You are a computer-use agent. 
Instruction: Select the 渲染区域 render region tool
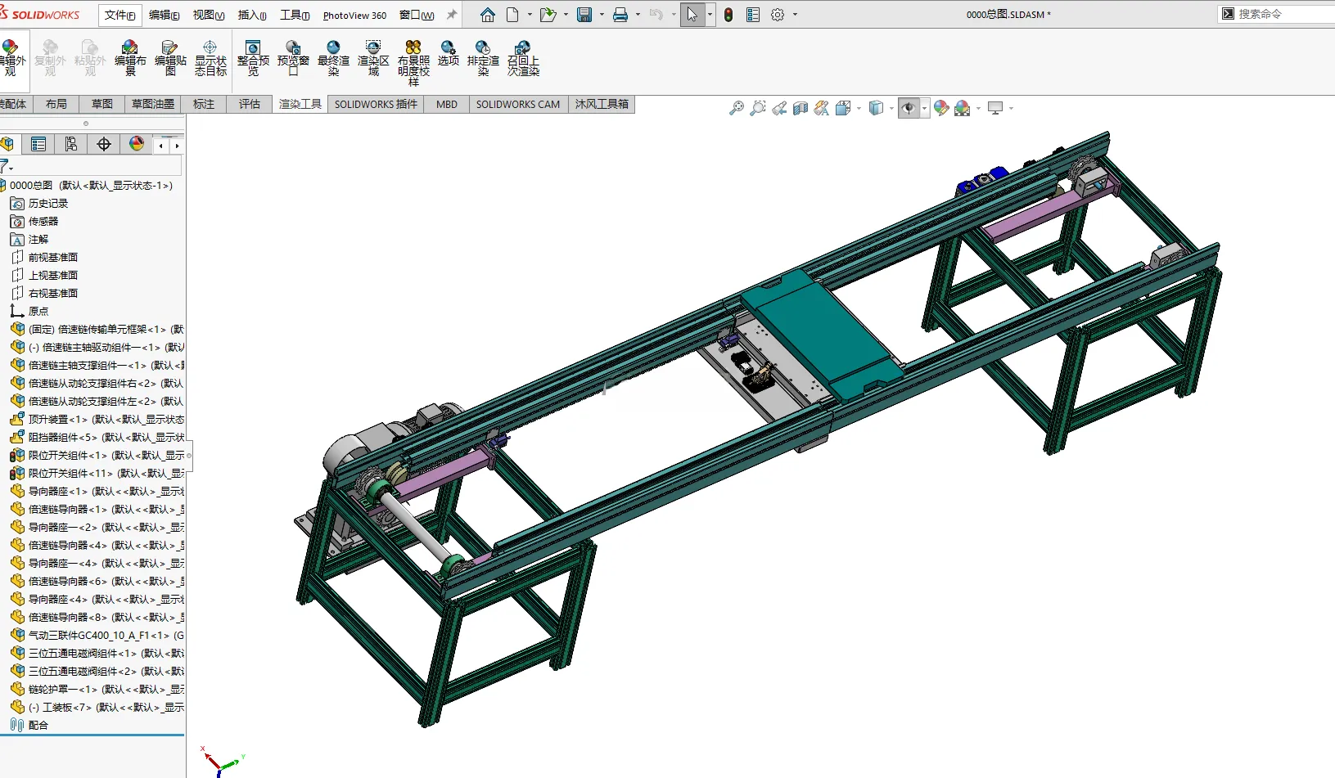coord(373,58)
